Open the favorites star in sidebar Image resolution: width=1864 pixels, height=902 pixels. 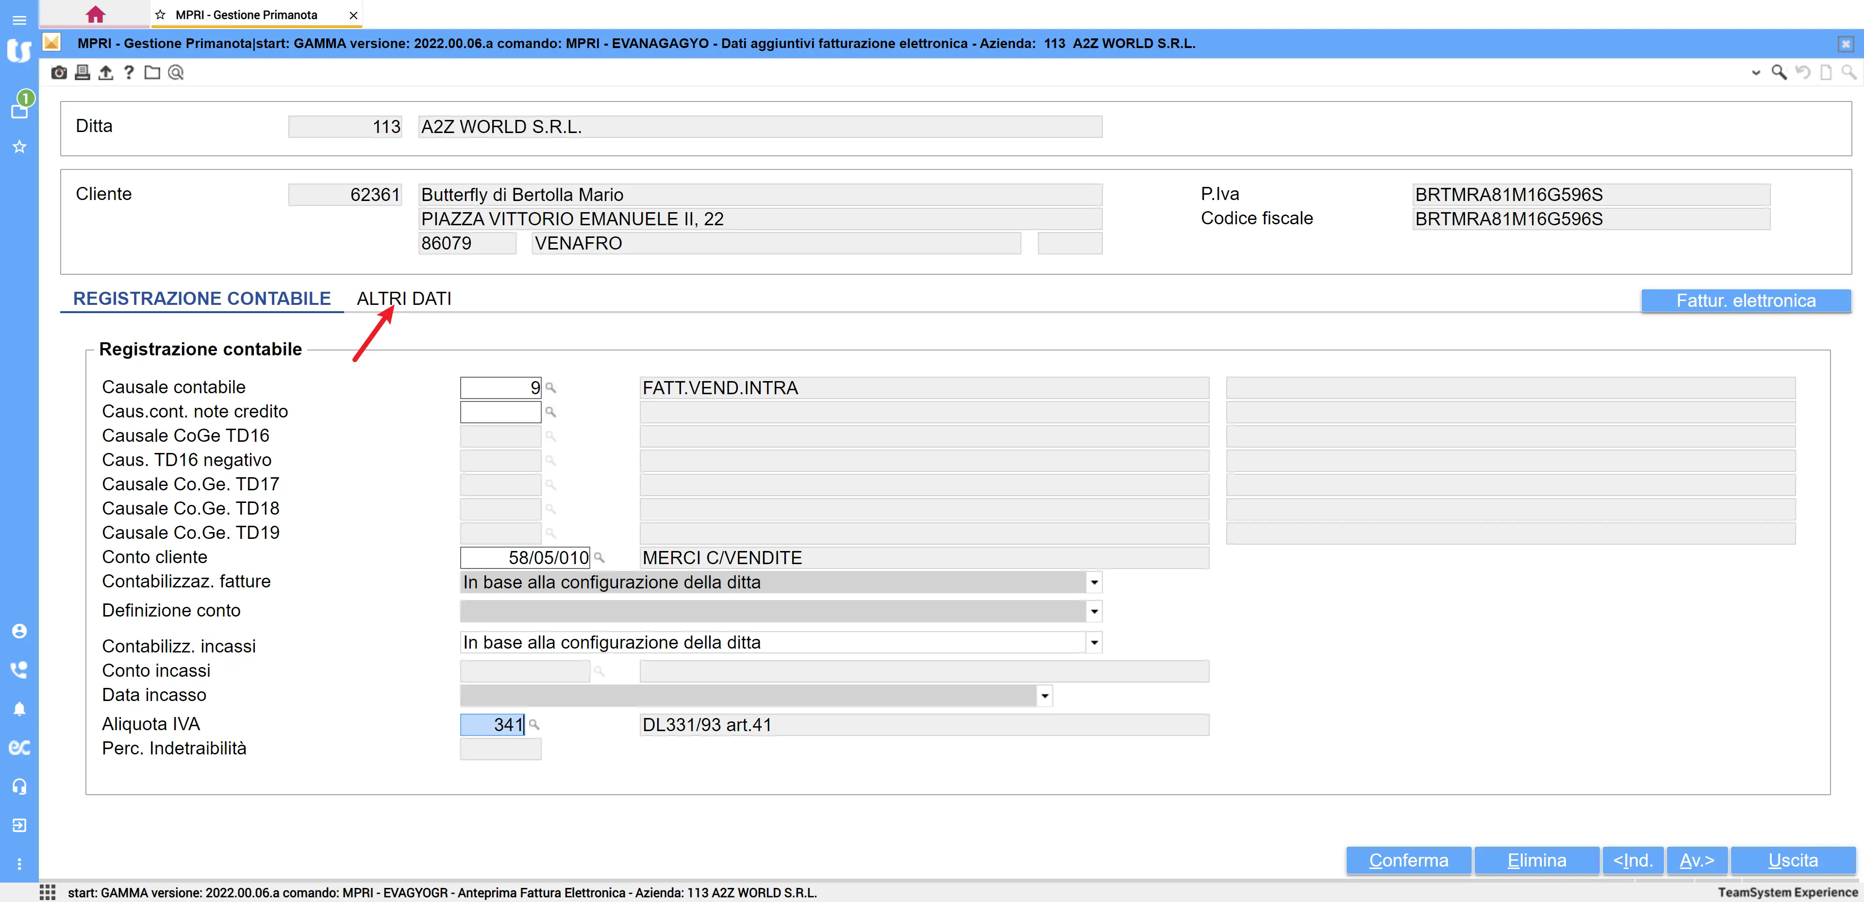click(19, 147)
